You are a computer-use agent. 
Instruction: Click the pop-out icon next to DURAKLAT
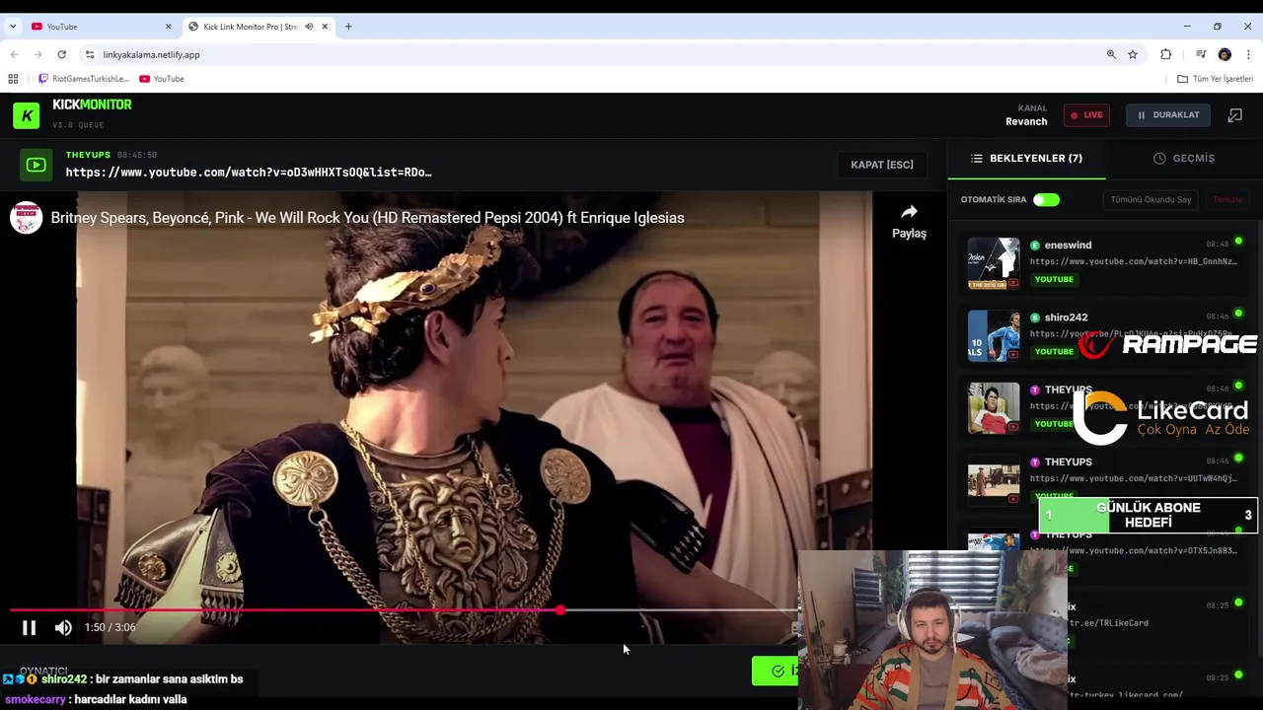click(1234, 115)
